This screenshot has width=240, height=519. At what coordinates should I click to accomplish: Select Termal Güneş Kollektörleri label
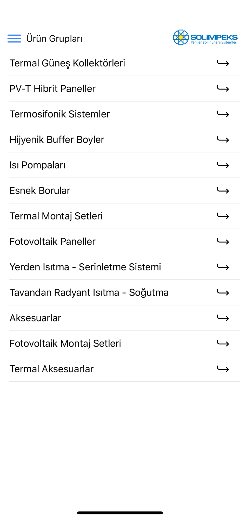tap(67, 63)
